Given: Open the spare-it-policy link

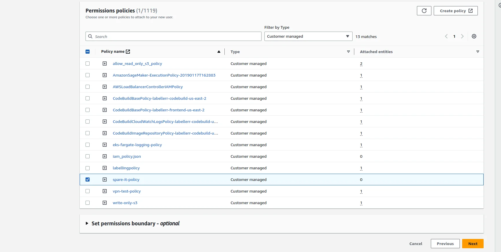Looking at the screenshot, I should (x=126, y=180).
